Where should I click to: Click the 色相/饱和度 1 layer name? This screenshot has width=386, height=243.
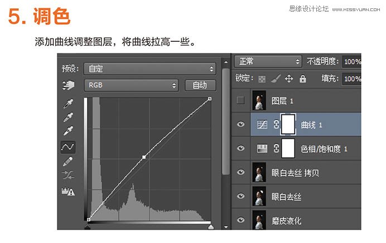pos(324,149)
